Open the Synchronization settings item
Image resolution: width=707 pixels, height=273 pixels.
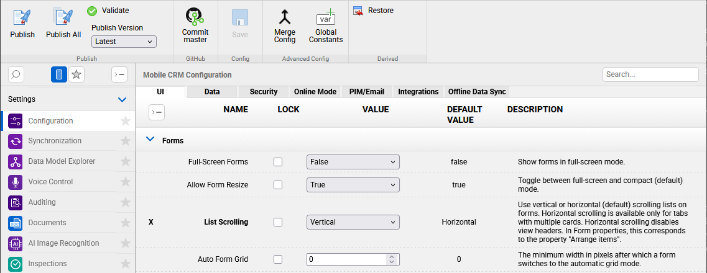68,141
